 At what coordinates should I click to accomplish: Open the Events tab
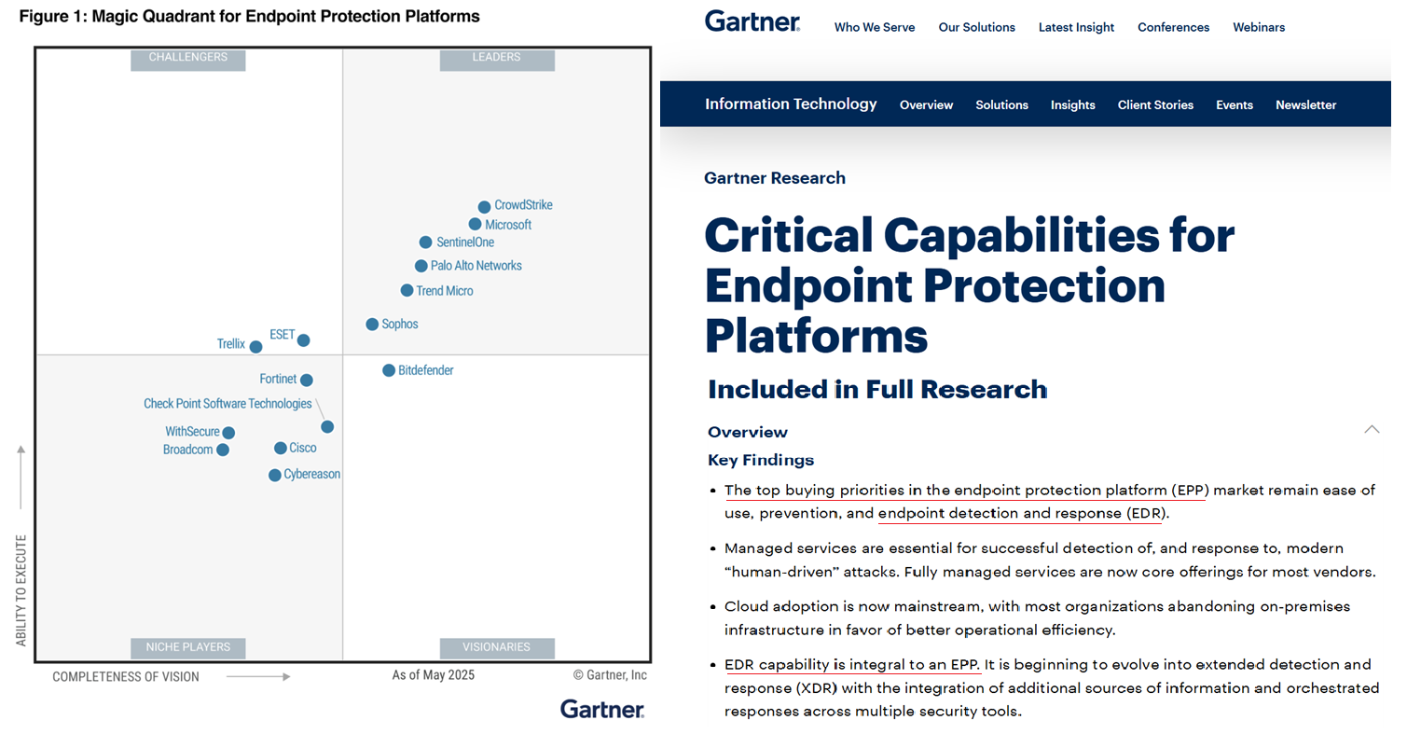click(1234, 105)
